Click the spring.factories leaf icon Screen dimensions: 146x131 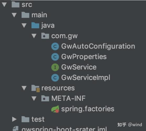[55, 109]
